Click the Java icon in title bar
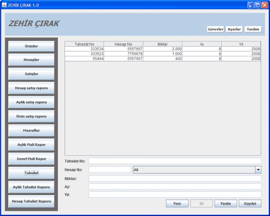This screenshot has height=216, width=270. (4, 5)
